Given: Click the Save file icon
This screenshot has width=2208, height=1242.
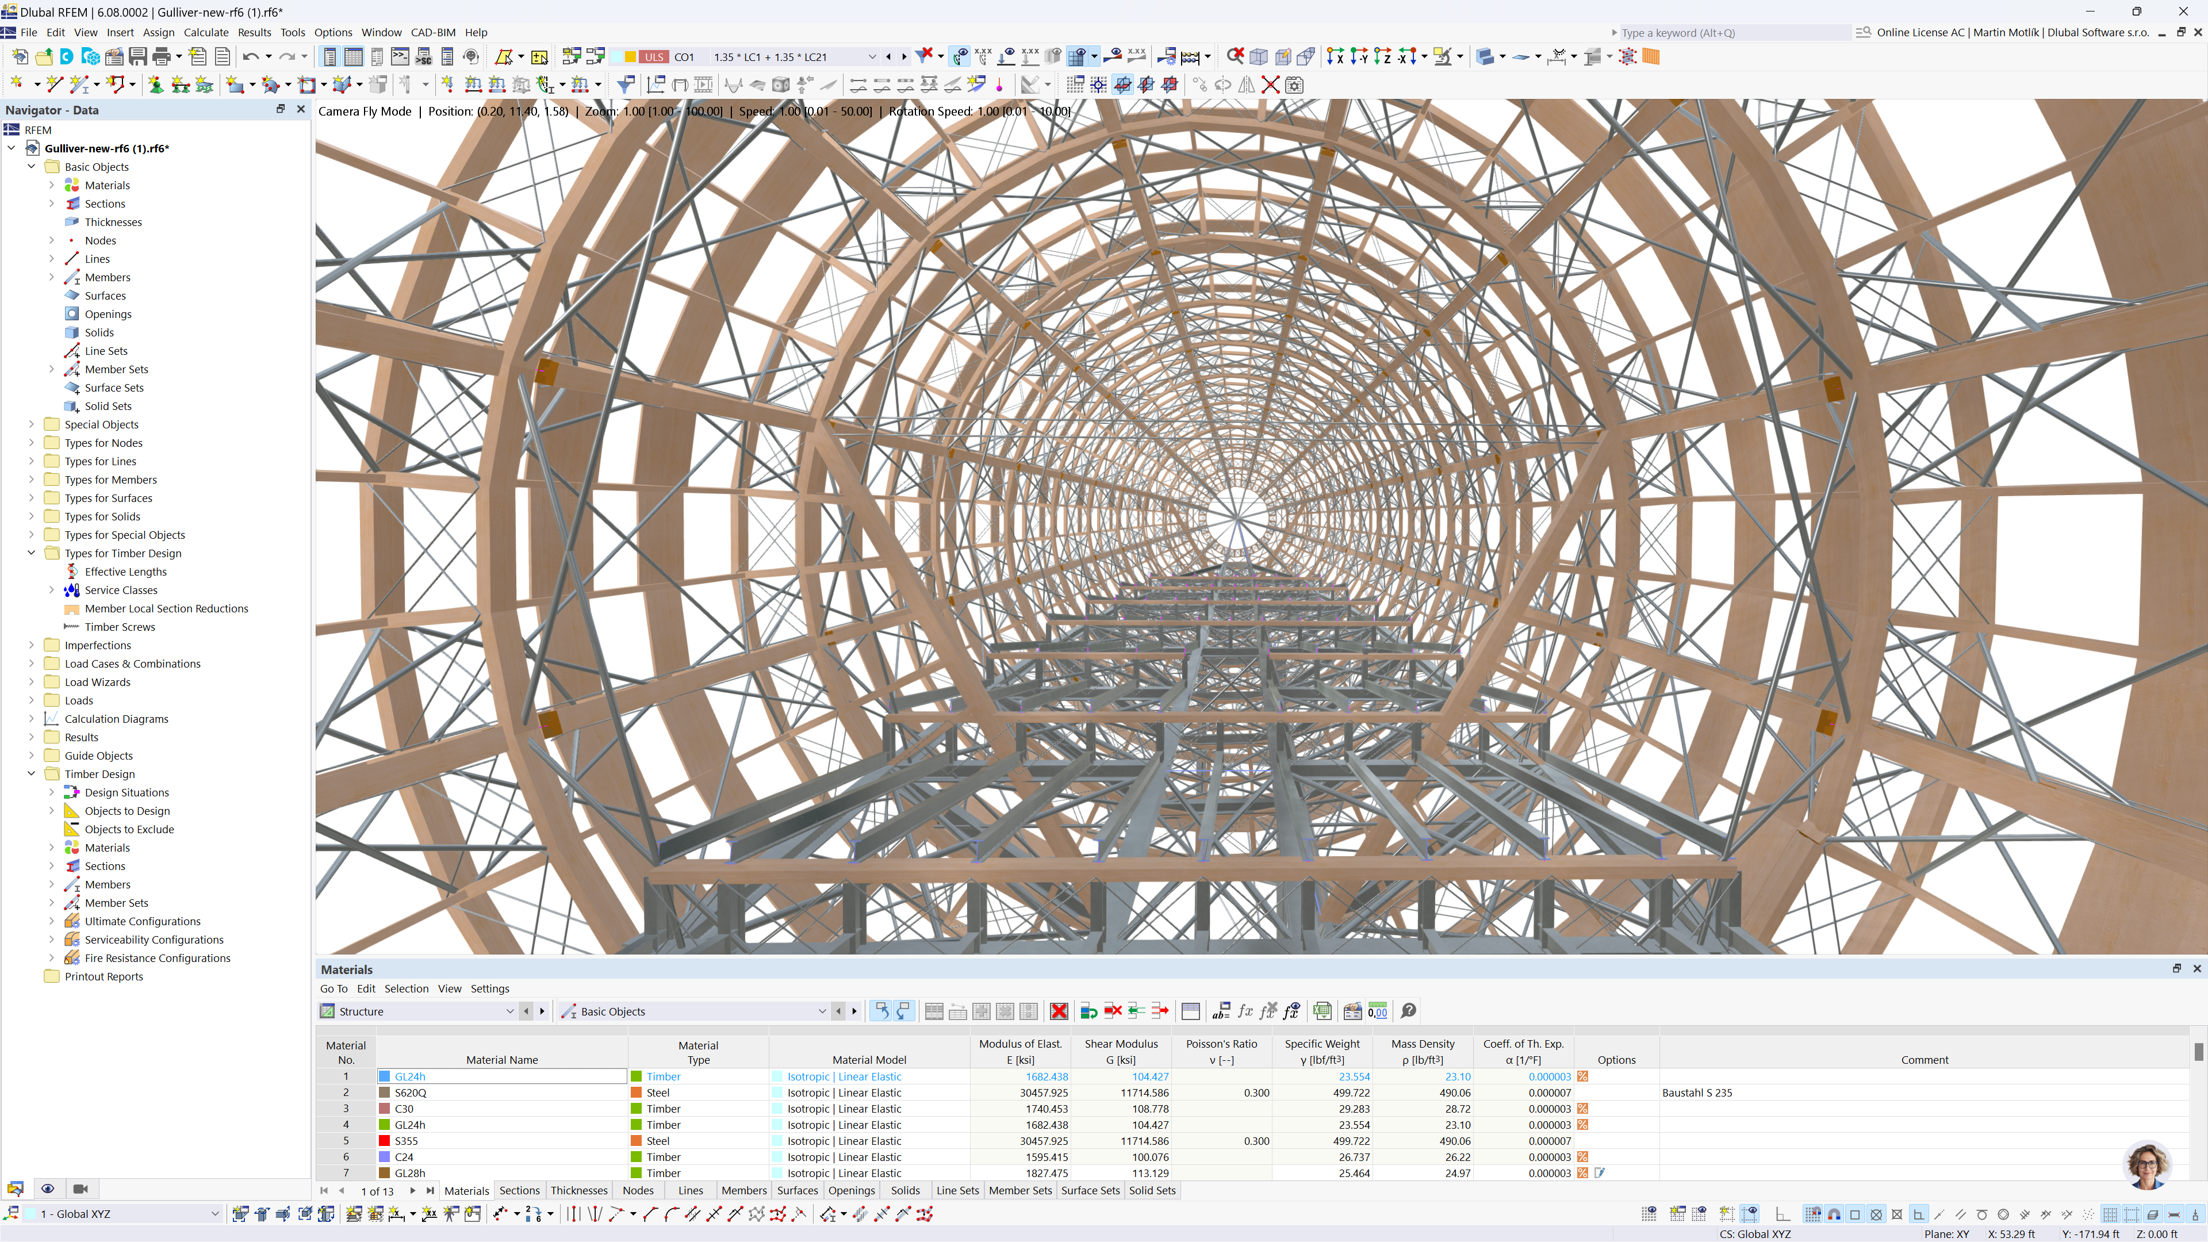Looking at the screenshot, I should point(137,56).
